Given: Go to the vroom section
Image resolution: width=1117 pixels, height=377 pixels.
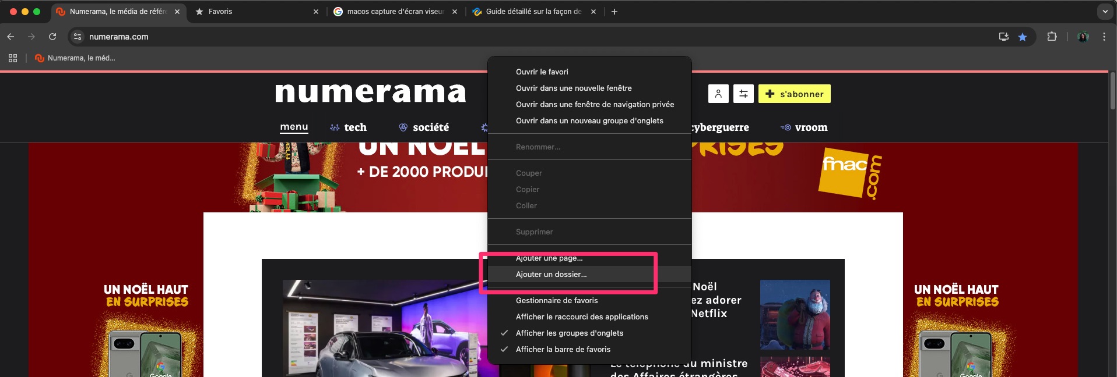Looking at the screenshot, I should (x=805, y=127).
